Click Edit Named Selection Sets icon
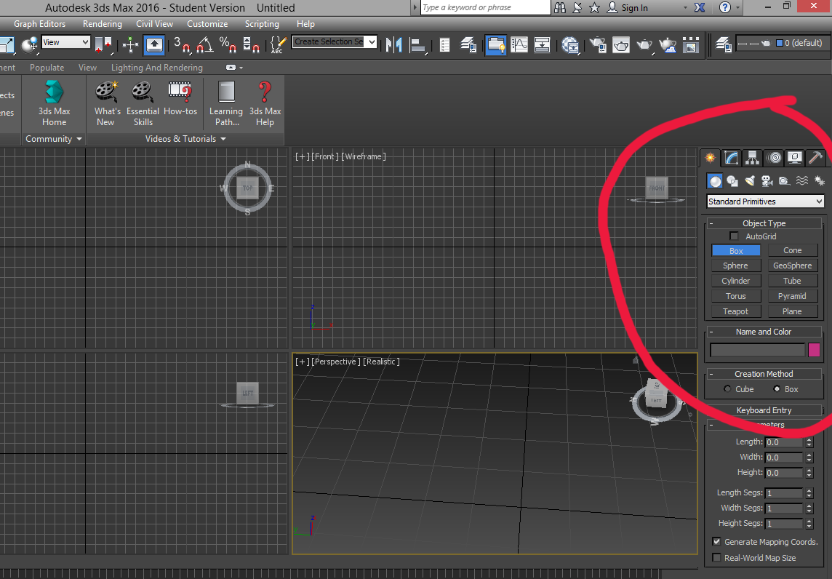 pos(278,45)
